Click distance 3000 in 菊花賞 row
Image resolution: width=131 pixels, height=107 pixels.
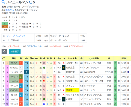point(124,90)
